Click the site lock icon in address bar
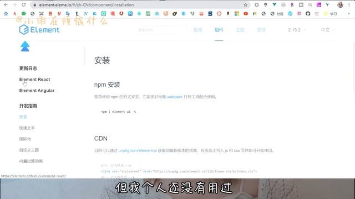This screenshot has height=199, width=355. pos(34,5)
